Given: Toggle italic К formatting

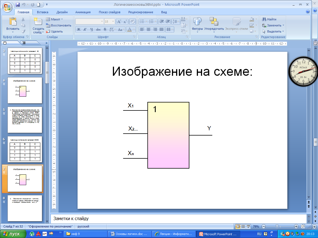Looking at the screenshot, I should coord(85,29).
